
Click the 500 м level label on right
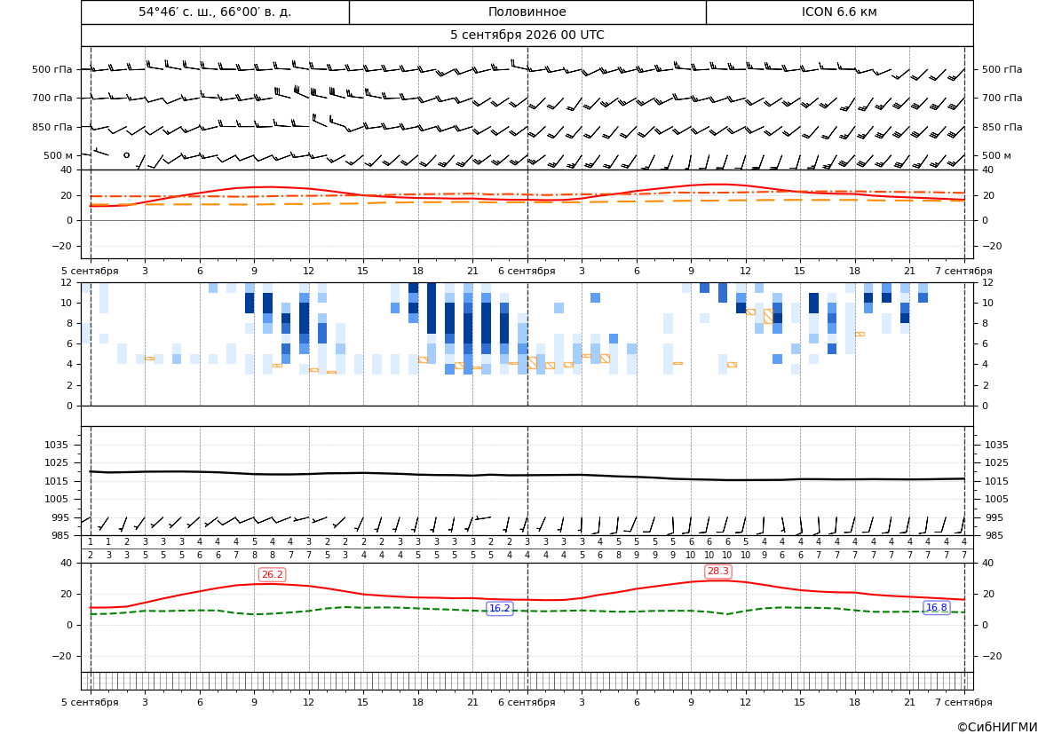pyautogui.click(x=996, y=155)
